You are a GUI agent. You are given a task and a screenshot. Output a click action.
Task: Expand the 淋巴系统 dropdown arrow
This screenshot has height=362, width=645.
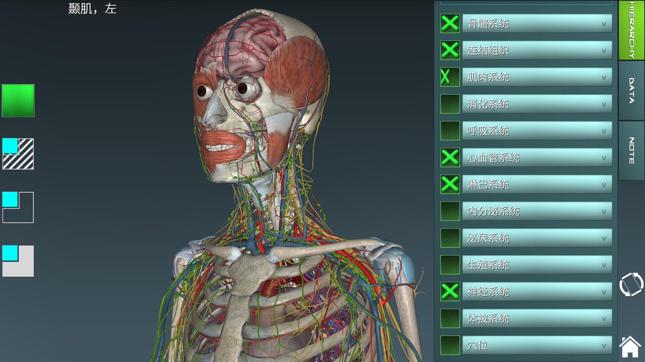coord(604,185)
